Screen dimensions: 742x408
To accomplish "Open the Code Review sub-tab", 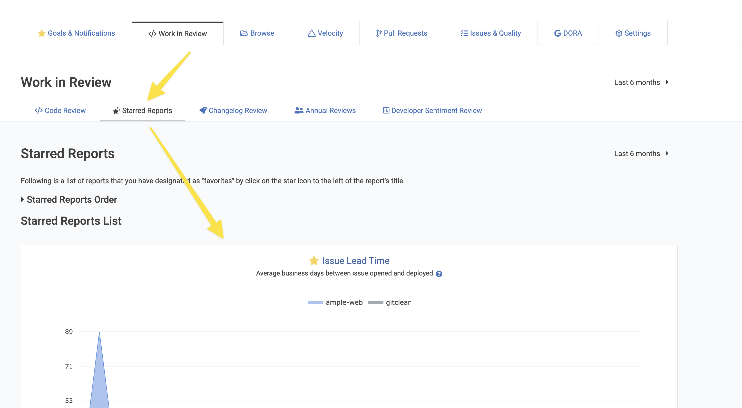I will (60, 110).
